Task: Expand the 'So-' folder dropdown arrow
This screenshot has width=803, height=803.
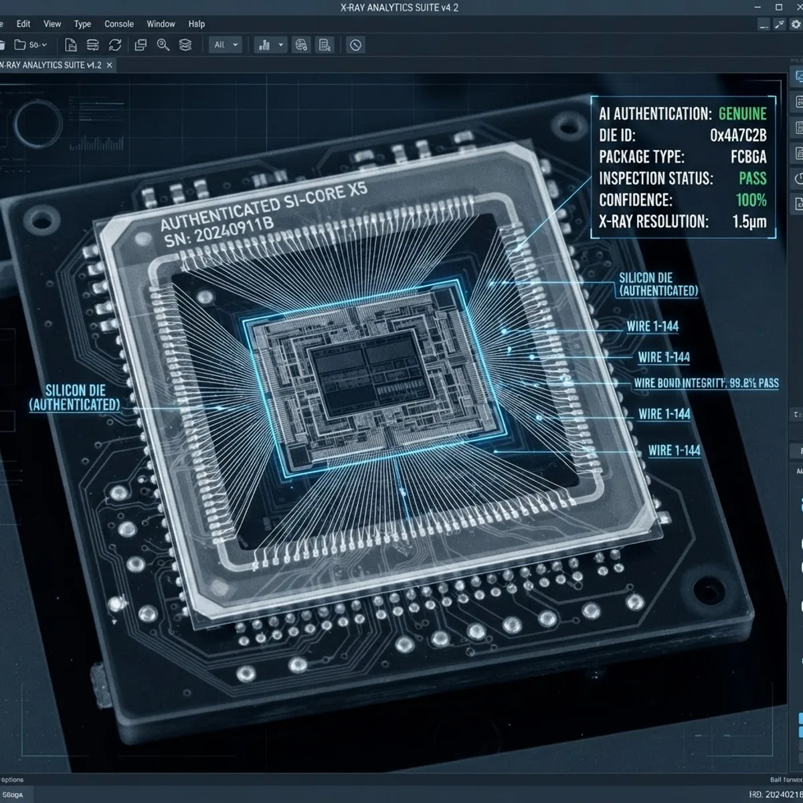Action: (44, 45)
